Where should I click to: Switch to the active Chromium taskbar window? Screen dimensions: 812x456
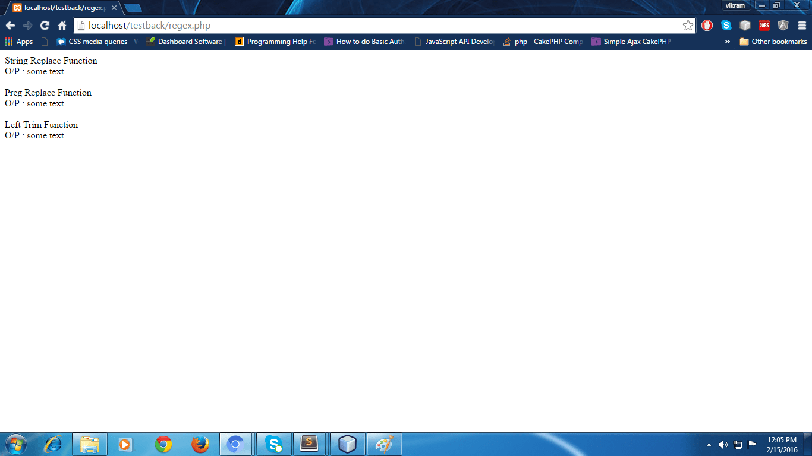click(x=236, y=444)
